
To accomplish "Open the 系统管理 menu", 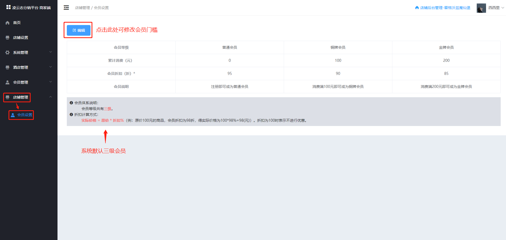I will point(29,52).
